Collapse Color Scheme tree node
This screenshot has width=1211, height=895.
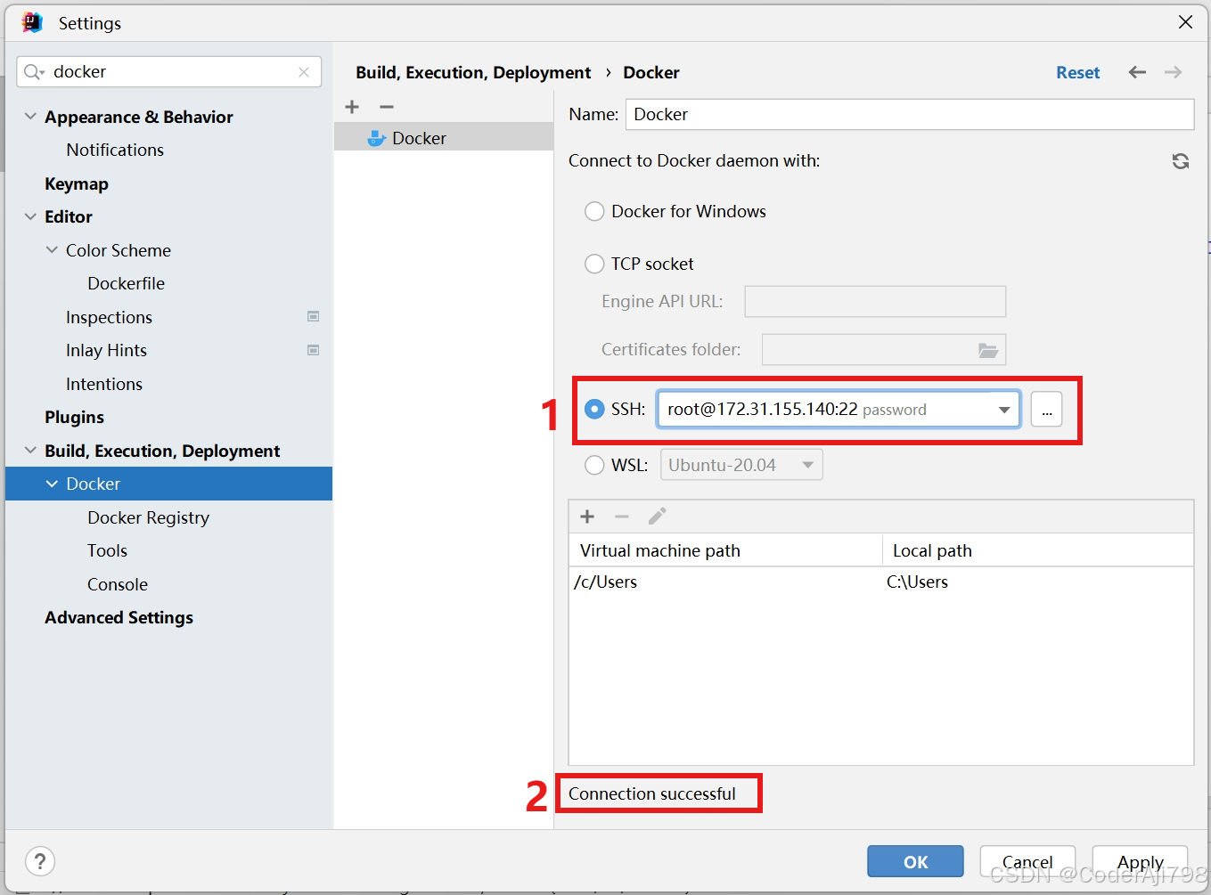coord(52,250)
